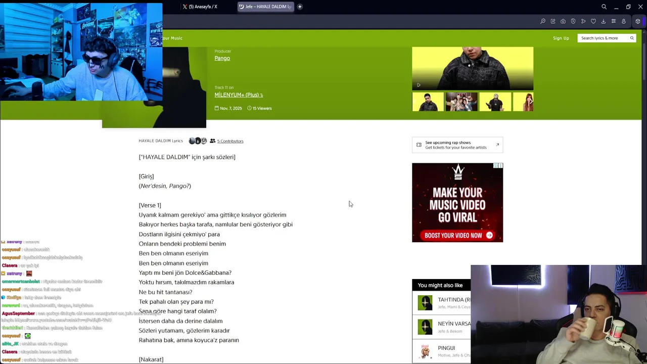This screenshot has width=647, height=364.
Task: Click lyric 'Yaptı mı beni jön Dolce&Gabbana?'
Action: tap(185, 272)
